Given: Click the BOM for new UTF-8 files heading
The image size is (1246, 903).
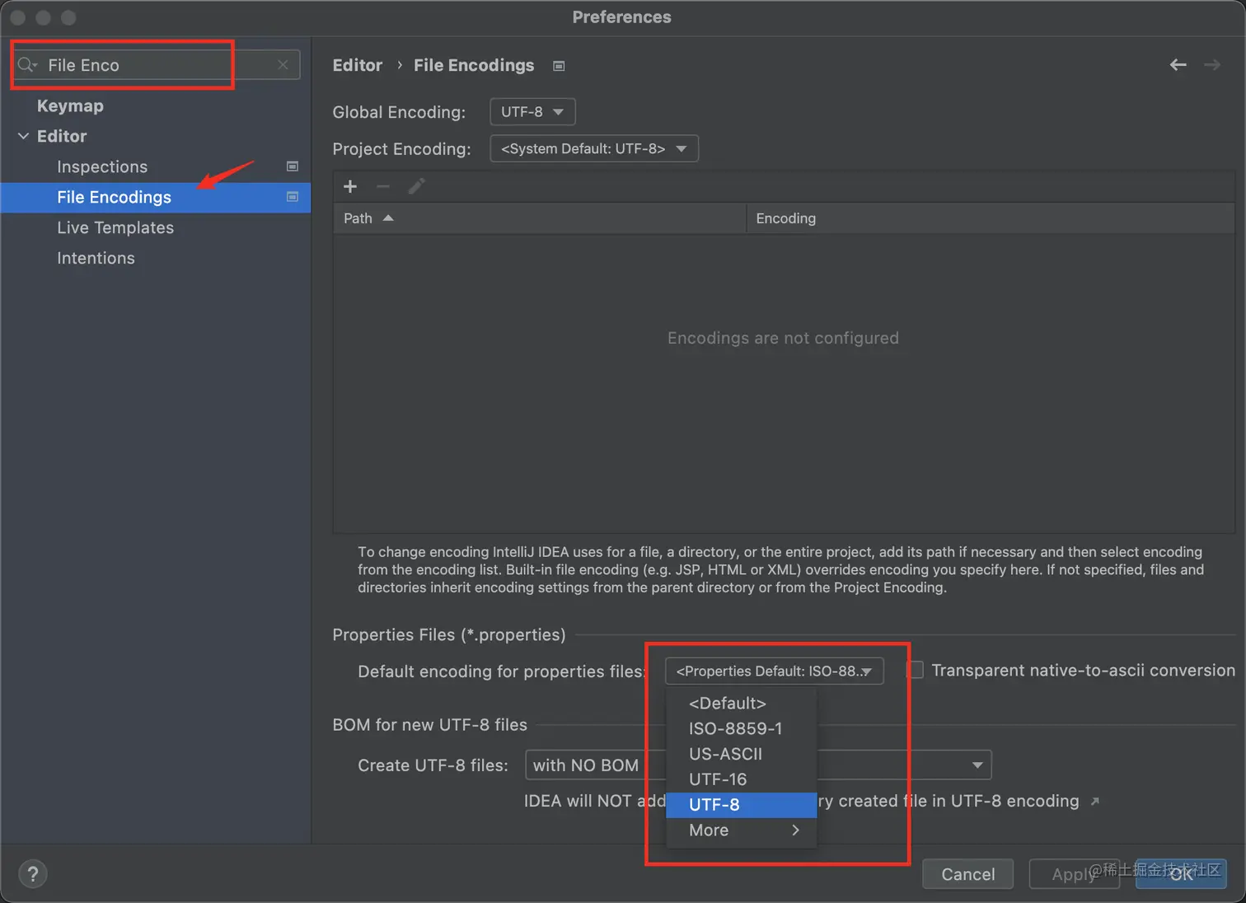Looking at the screenshot, I should click(429, 724).
